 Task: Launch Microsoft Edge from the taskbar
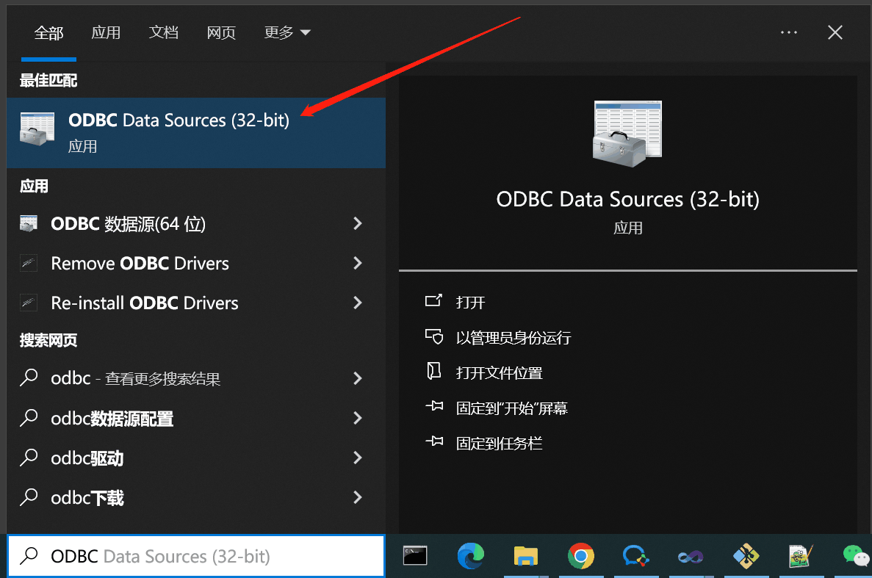coord(470,556)
